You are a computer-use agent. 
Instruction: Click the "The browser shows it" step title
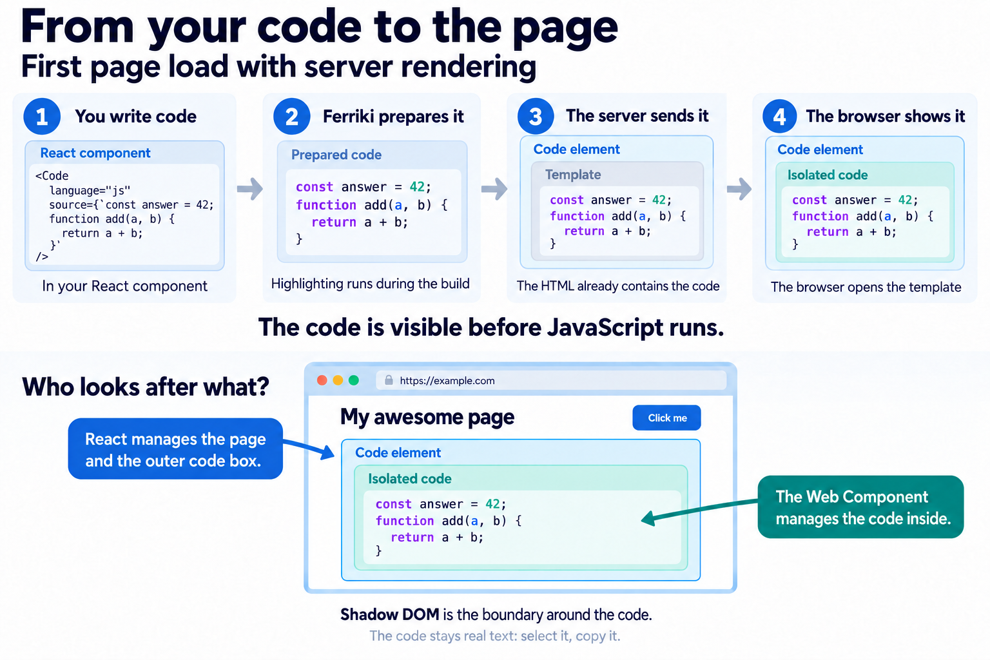click(x=885, y=116)
